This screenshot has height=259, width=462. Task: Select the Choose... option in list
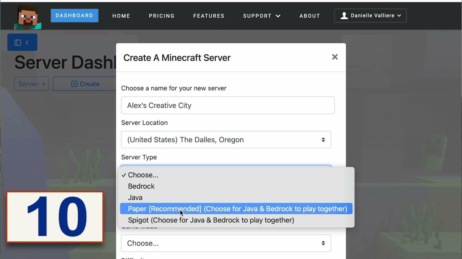click(x=236, y=175)
